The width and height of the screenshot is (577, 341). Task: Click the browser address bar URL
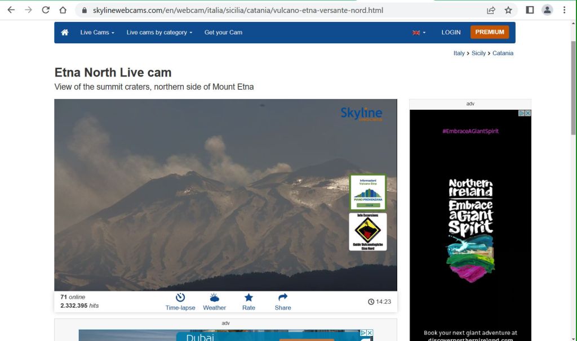[x=237, y=10]
